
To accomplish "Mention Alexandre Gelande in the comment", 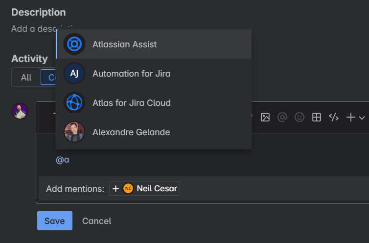I will 131,132.
